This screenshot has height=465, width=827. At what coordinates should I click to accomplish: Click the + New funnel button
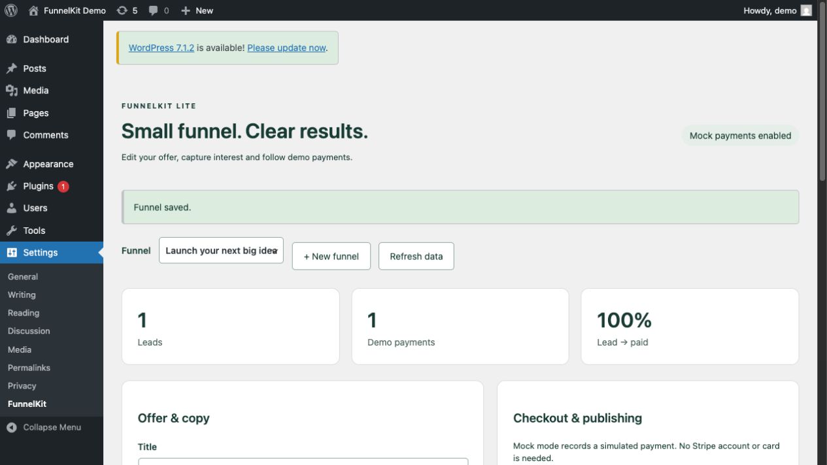coord(331,256)
